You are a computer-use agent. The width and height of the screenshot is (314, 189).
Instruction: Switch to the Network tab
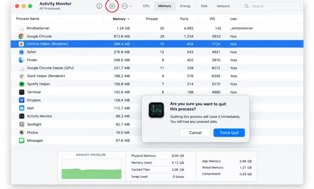(223, 6)
